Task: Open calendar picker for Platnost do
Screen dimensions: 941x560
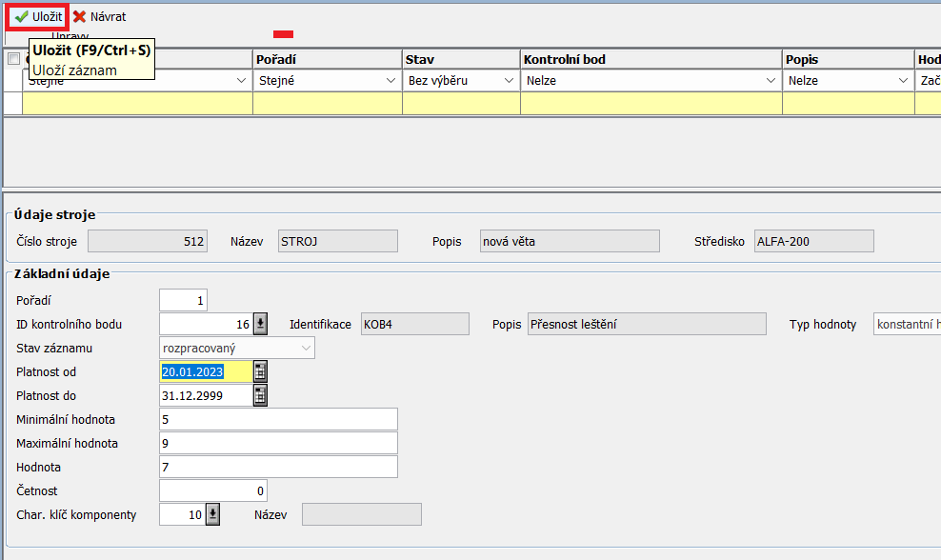Action: [x=259, y=395]
